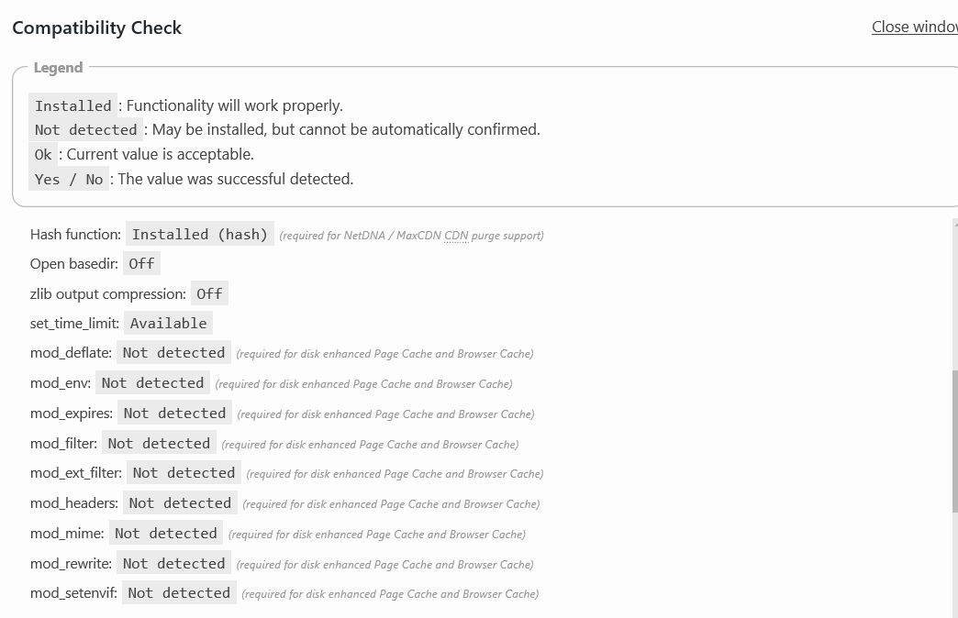Click zlib output compression Off value
Viewport: 958px width, 618px height.
tap(209, 293)
